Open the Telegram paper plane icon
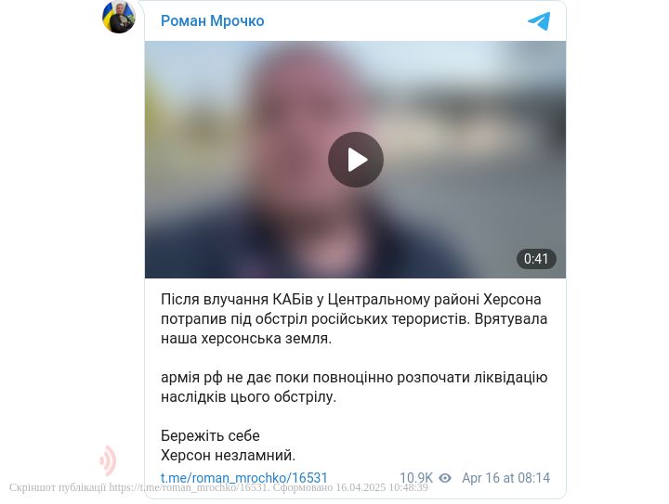 coord(539,21)
